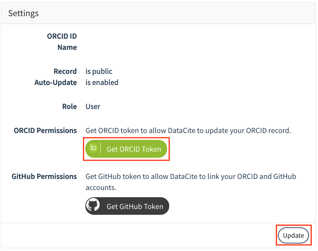Click the ORCID Permissions label
This screenshot has width=318, height=251.
coord(45,131)
